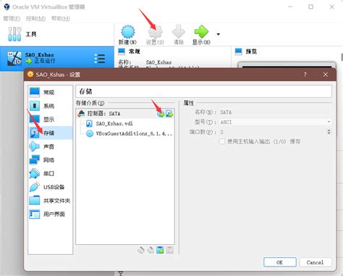
Task: Select USB设备 in settings sidebar
Action: click(x=51, y=187)
